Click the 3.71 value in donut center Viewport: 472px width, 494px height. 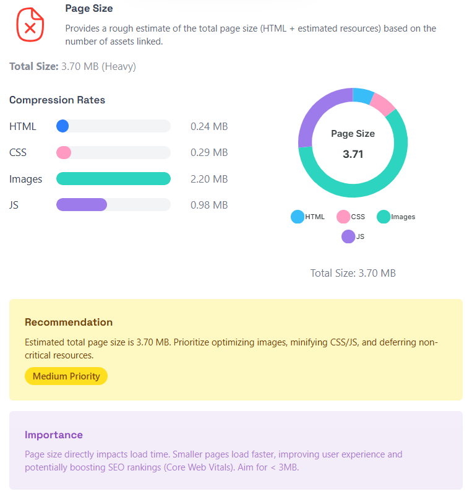[x=353, y=154]
